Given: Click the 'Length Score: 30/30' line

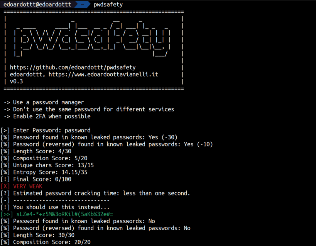Looking at the screenshot, I should point(37,235).
